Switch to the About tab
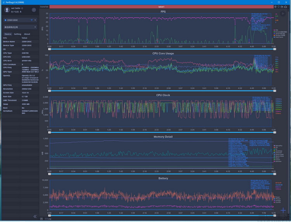291x222 pixels. click(x=27, y=34)
